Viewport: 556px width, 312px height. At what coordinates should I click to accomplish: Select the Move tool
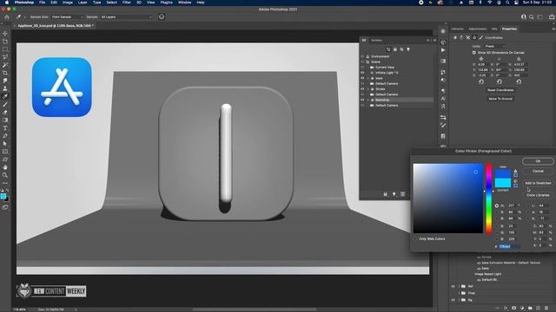tap(5, 33)
